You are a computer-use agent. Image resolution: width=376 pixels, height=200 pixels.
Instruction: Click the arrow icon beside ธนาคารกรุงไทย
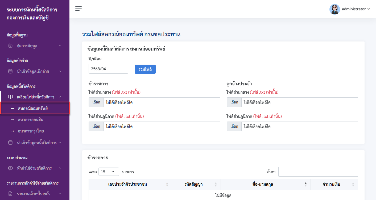coord(12,131)
